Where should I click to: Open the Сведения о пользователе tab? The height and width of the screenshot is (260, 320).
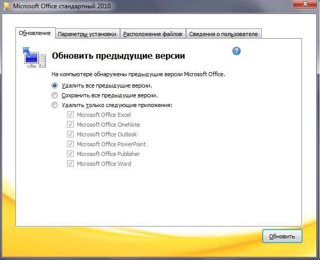click(224, 34)
